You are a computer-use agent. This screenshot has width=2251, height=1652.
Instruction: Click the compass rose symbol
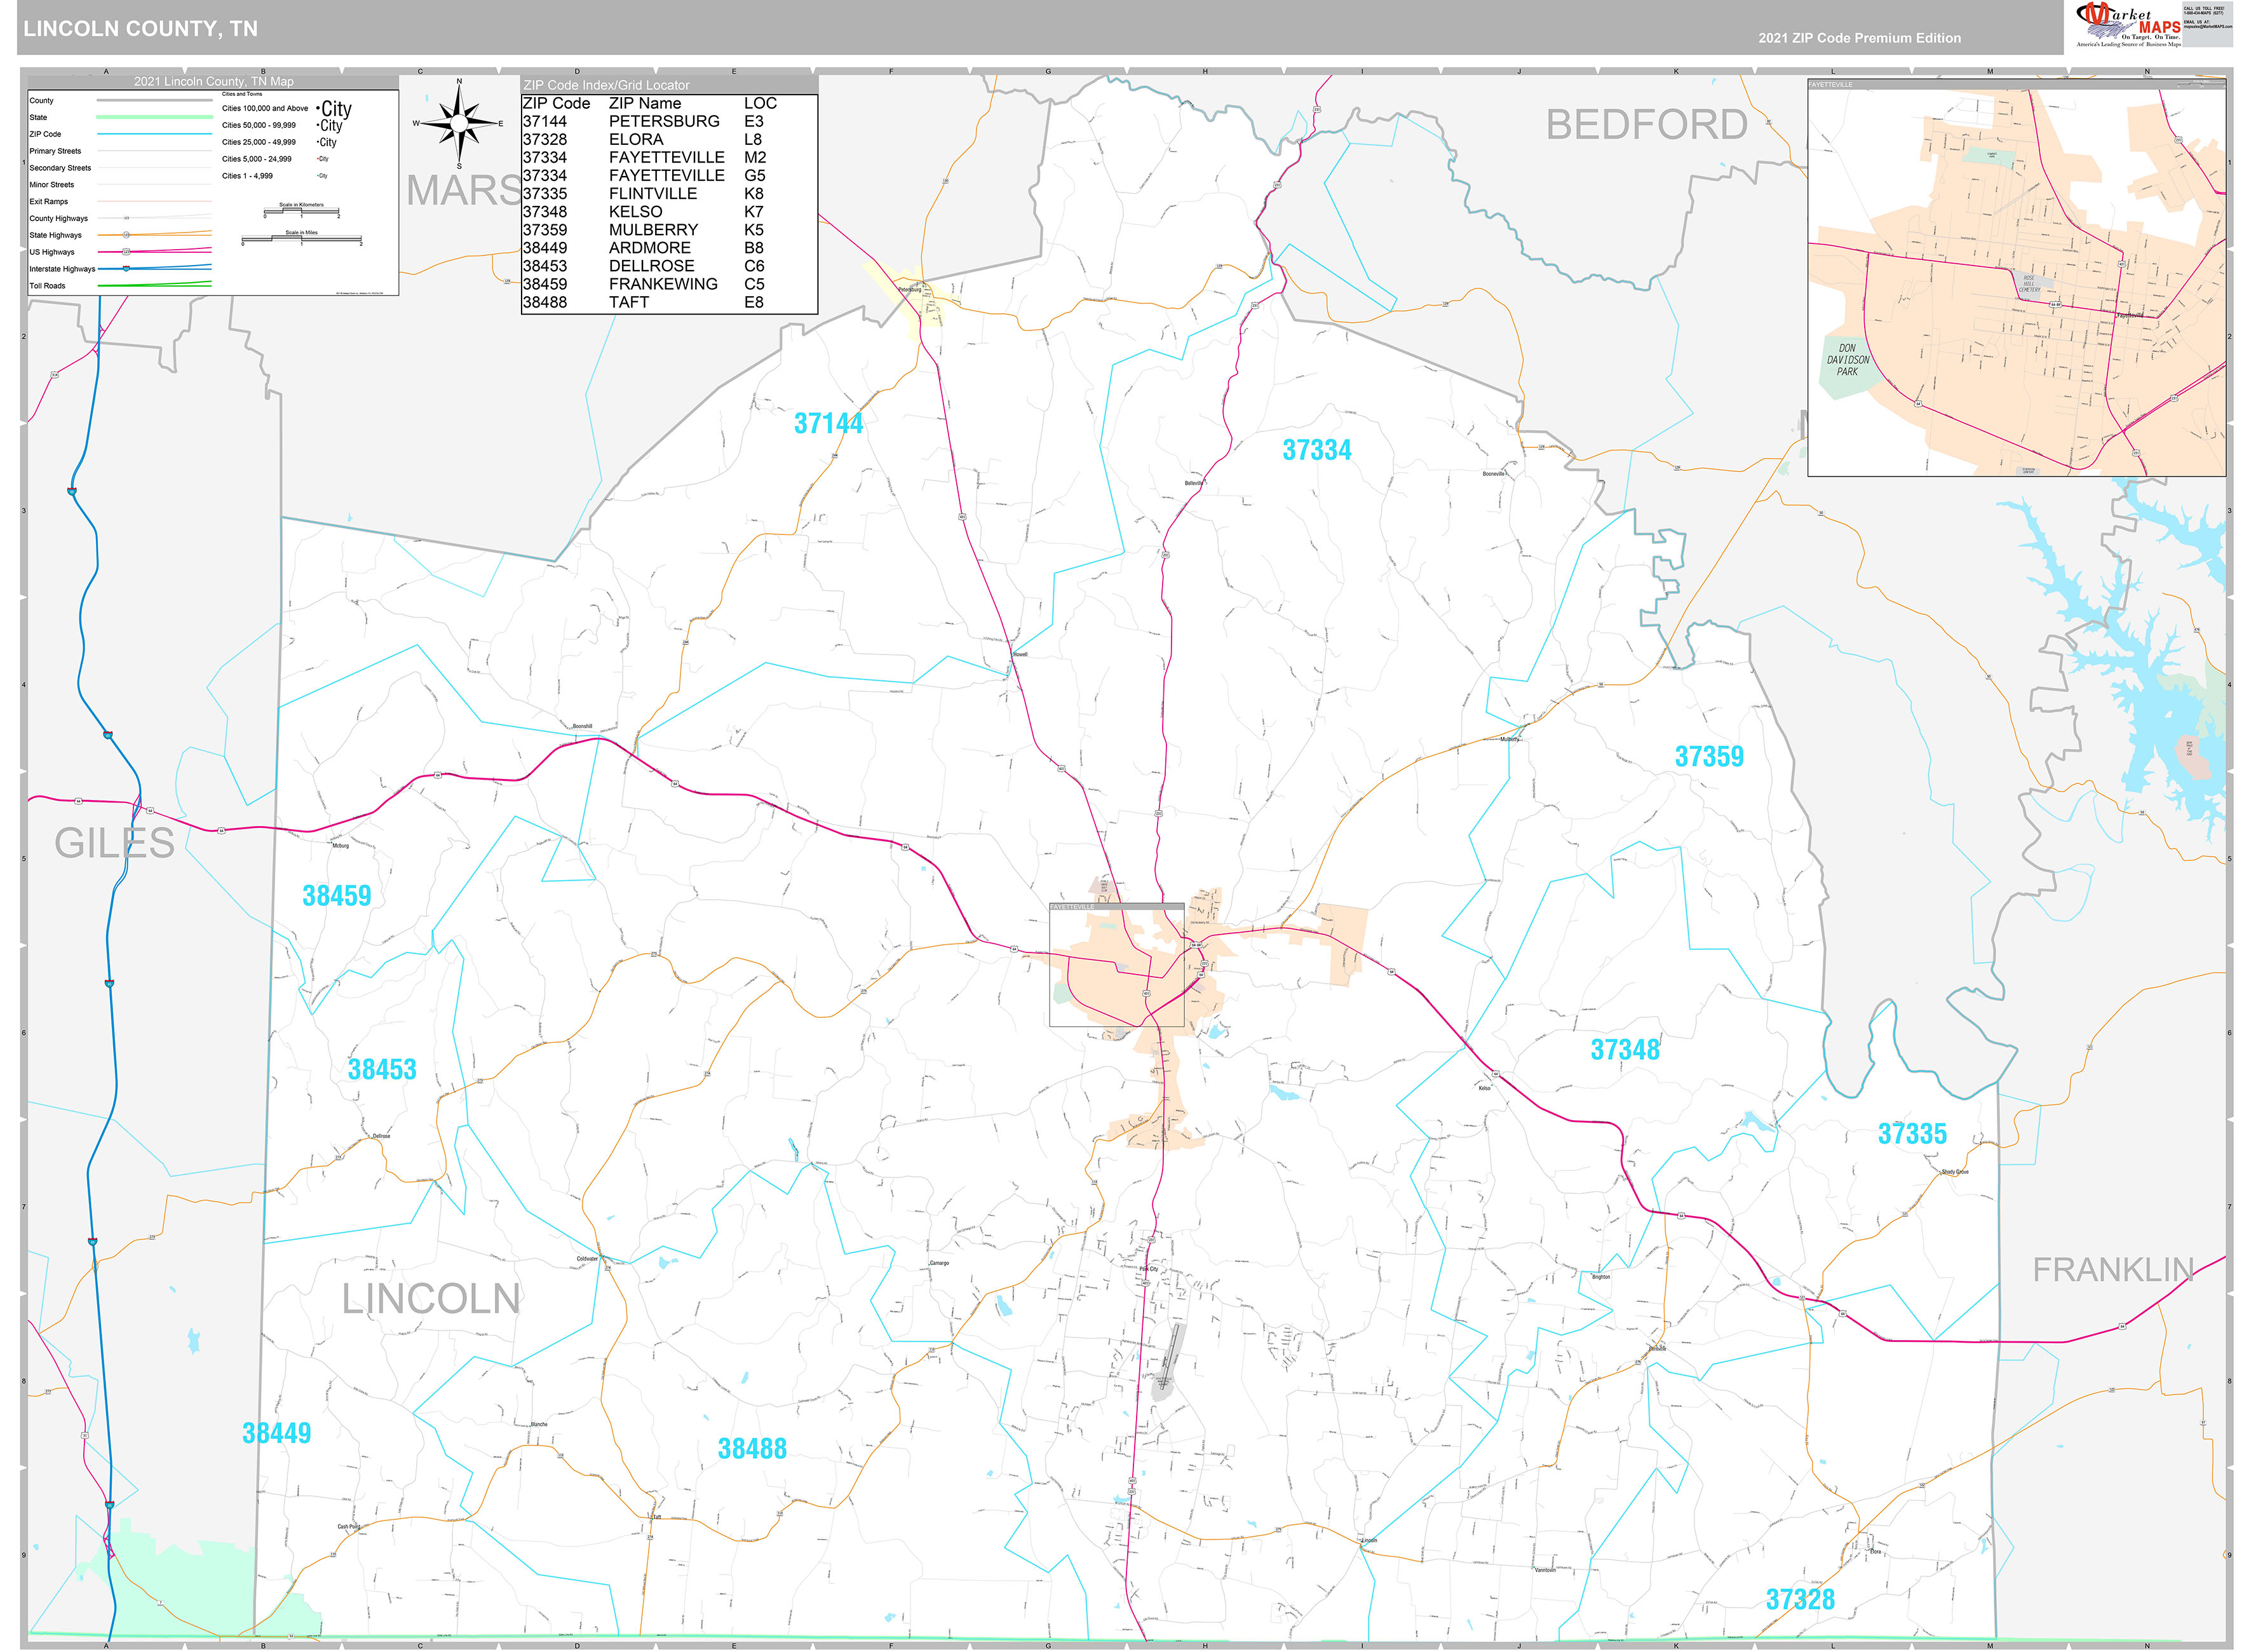coord(459,123)
